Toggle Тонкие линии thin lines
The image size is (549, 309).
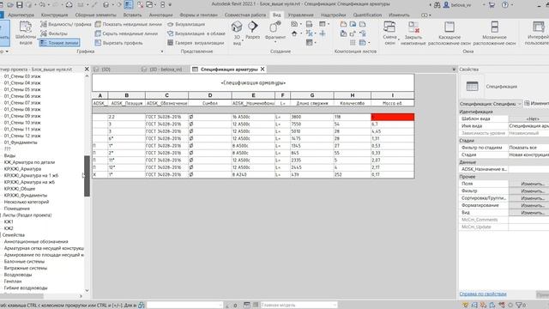pos(59,43)
